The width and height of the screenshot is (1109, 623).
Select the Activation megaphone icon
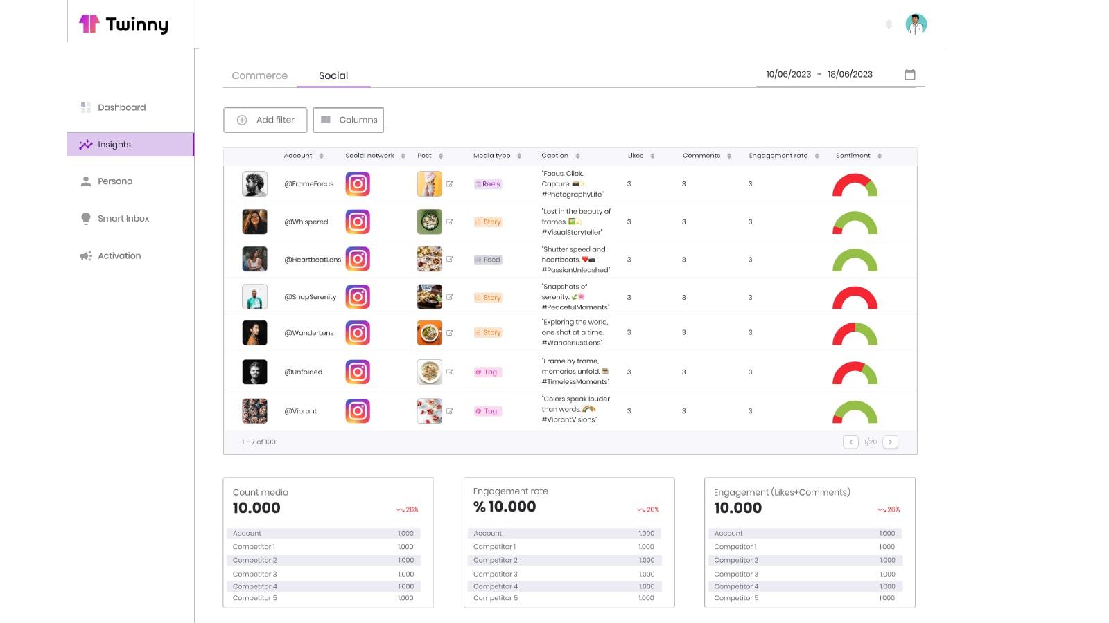pyautogui.click(x=85, y=255)
